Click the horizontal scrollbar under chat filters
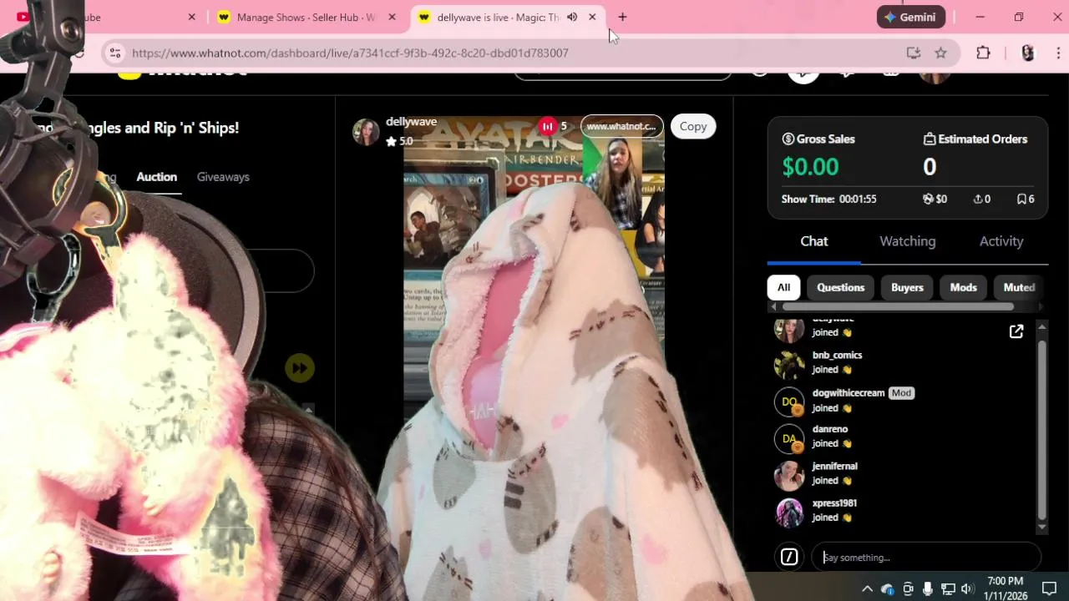This screenshot has width=1069, height=601. [899, 306]
